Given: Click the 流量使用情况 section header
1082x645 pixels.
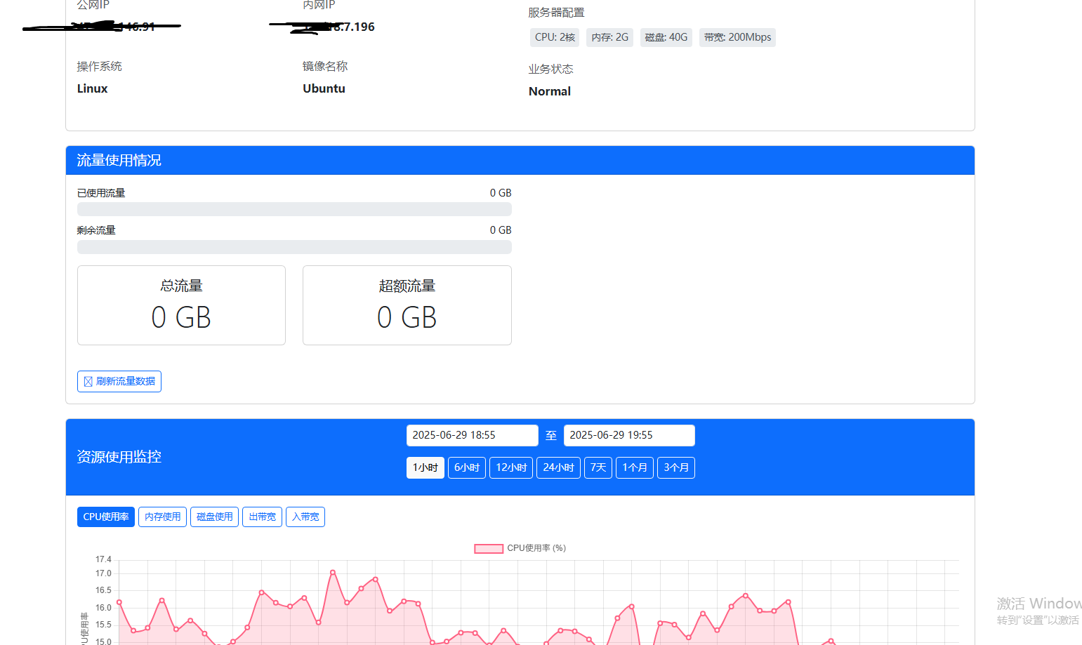Looking at the screenshot, I should pyautogui.click(x=520, y=160).
